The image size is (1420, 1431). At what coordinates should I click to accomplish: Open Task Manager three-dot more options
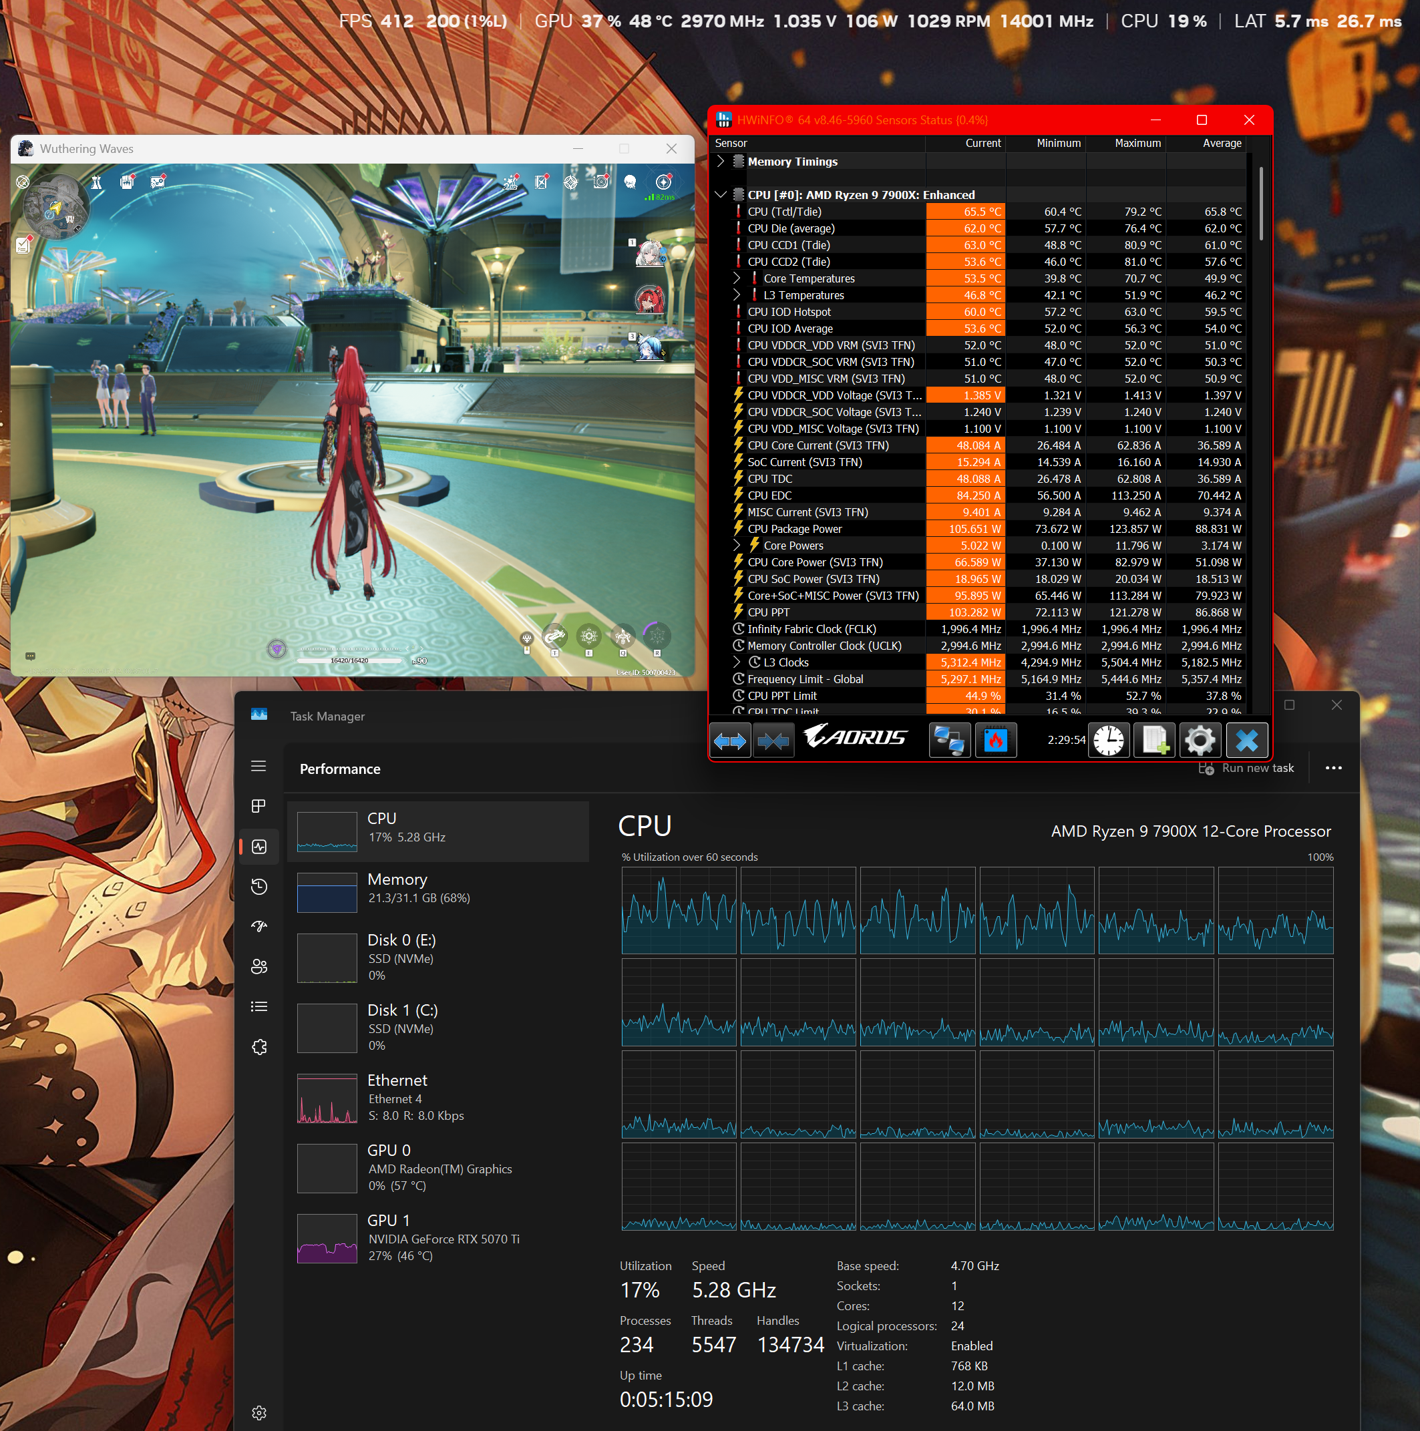(1333, 768)
